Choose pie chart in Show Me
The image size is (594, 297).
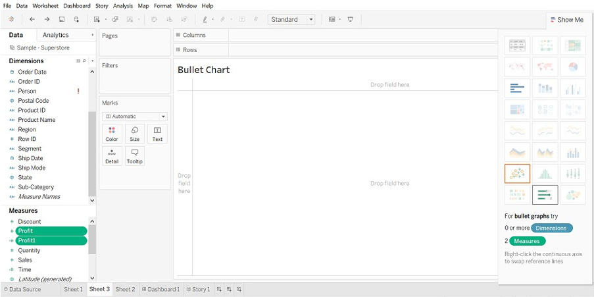click(573, 67)
